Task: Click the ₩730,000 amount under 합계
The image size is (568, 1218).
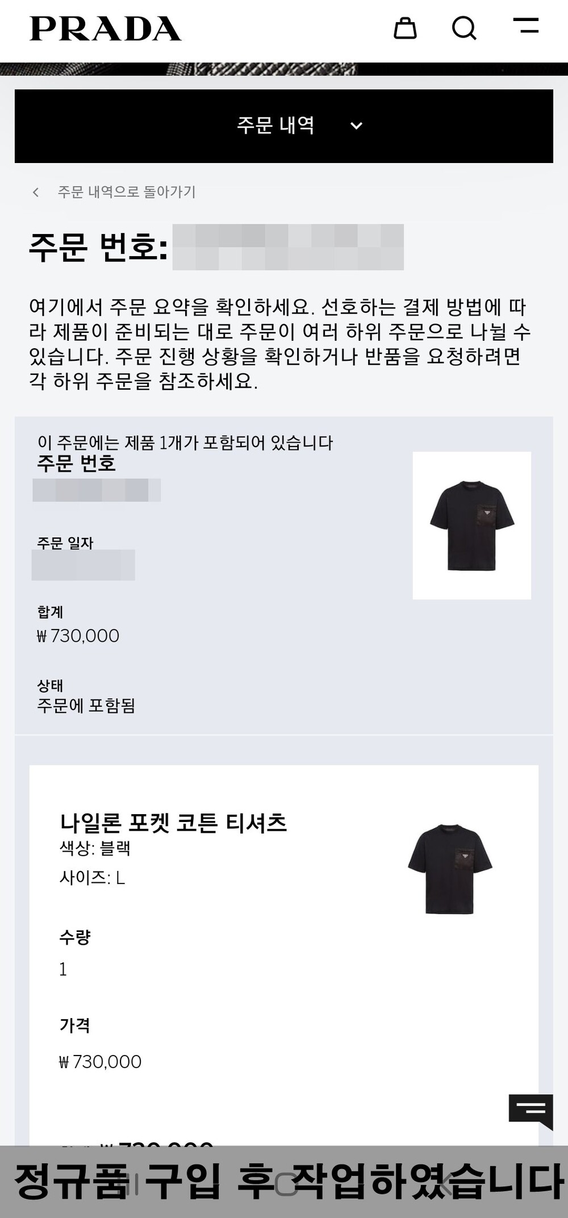Action: click(78, 636)
